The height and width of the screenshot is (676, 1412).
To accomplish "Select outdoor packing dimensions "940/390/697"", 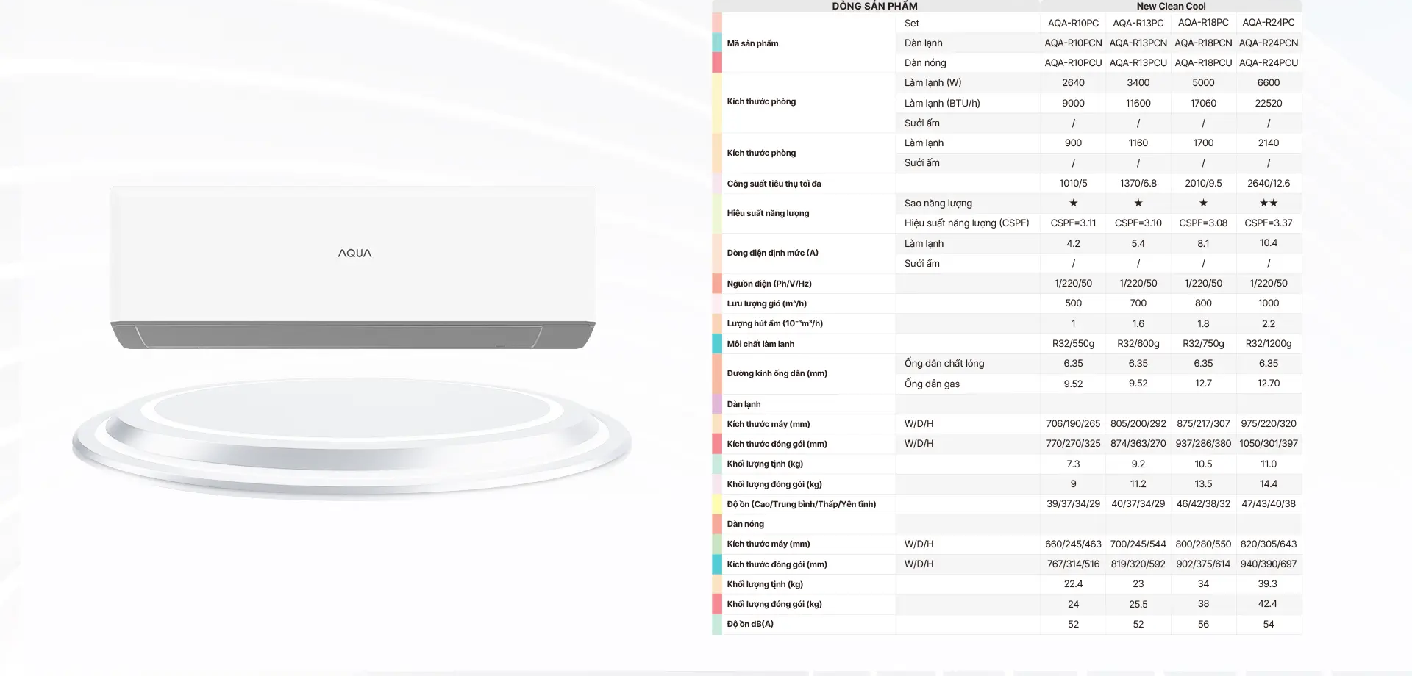I will coord(1269,564).
